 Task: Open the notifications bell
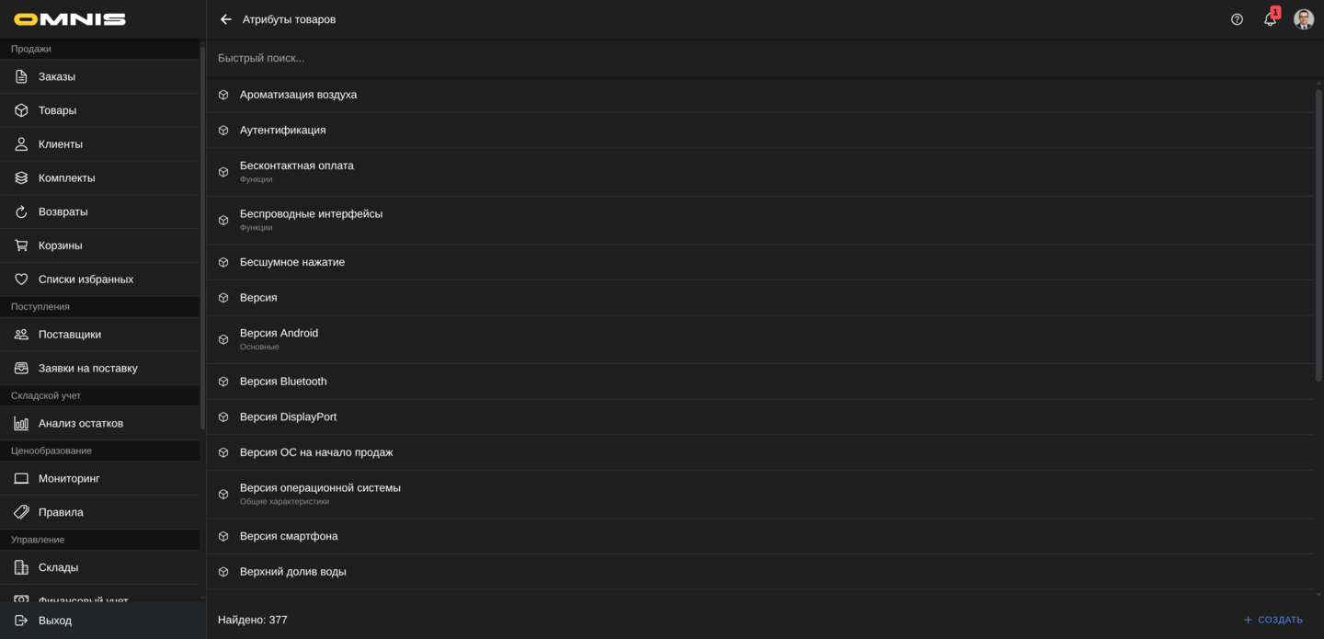coord(1270,19)
